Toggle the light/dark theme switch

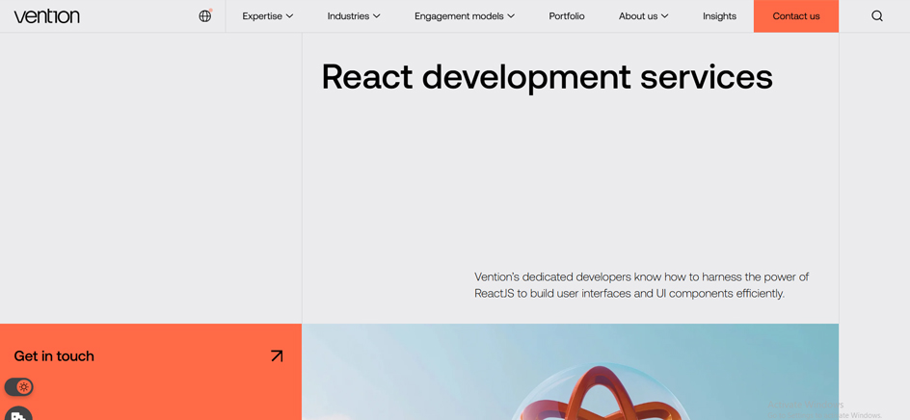click(18, 387)
